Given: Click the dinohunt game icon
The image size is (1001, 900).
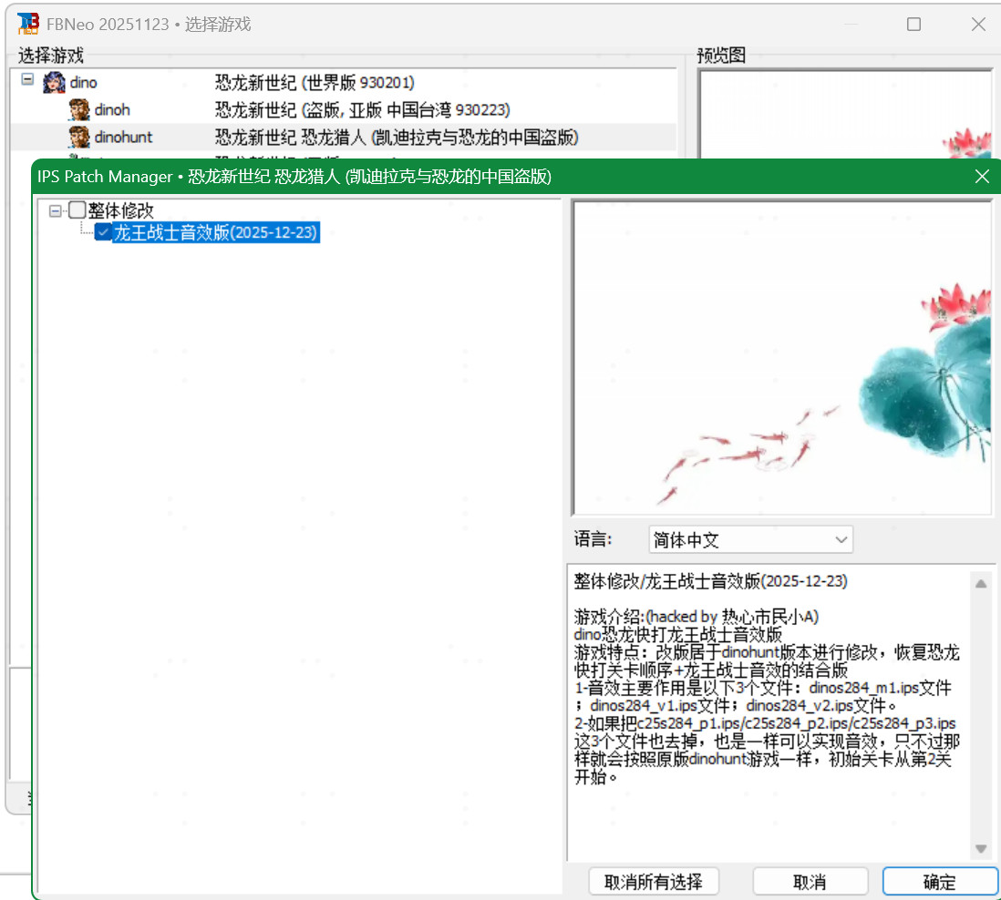Looking at the screenshot, I should click(x=79, y=138).
